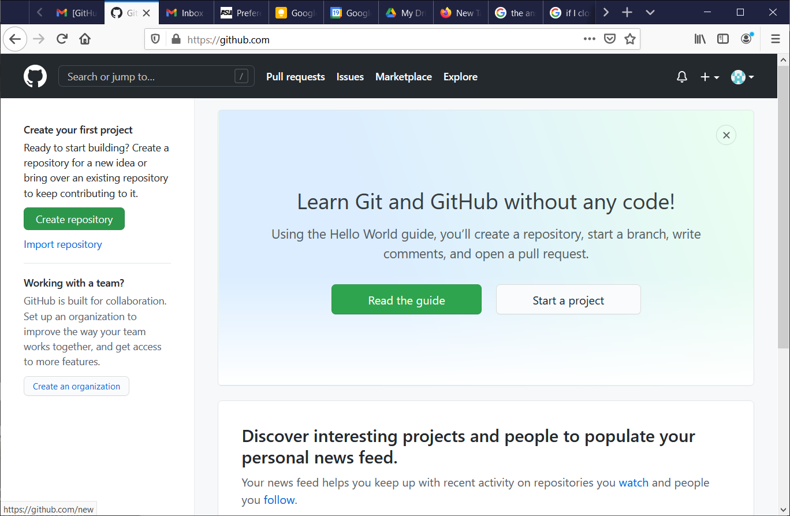Click the browser Forward arrow

pos(39,39)
